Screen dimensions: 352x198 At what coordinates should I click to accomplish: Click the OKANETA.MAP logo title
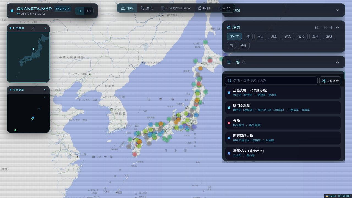coord(34,9)
